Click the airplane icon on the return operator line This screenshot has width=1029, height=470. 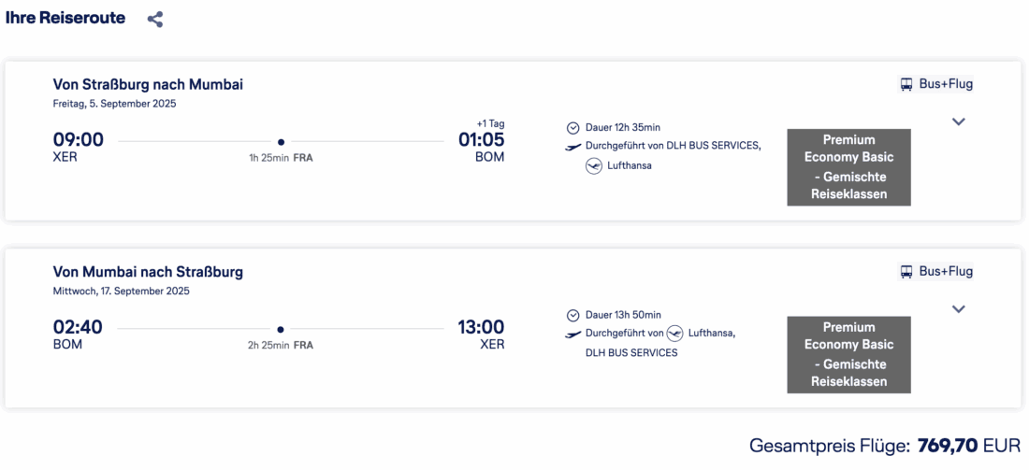[x=573, y=334]
